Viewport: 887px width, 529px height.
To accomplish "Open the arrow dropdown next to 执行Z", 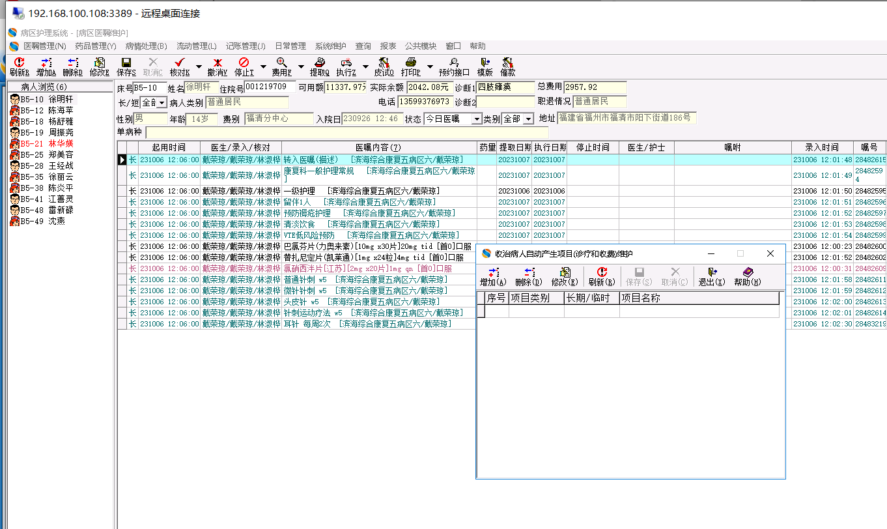I will [365, 66].
